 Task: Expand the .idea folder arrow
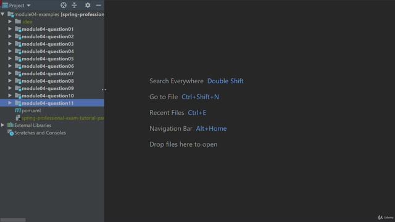tap(10, 22)
